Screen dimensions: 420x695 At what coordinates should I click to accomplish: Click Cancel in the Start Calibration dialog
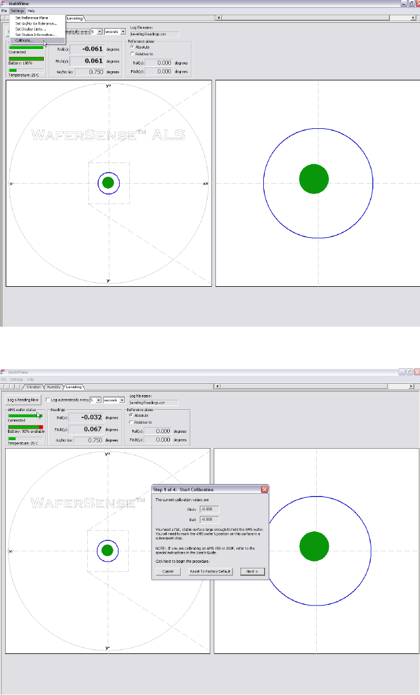tap(168, 571)
